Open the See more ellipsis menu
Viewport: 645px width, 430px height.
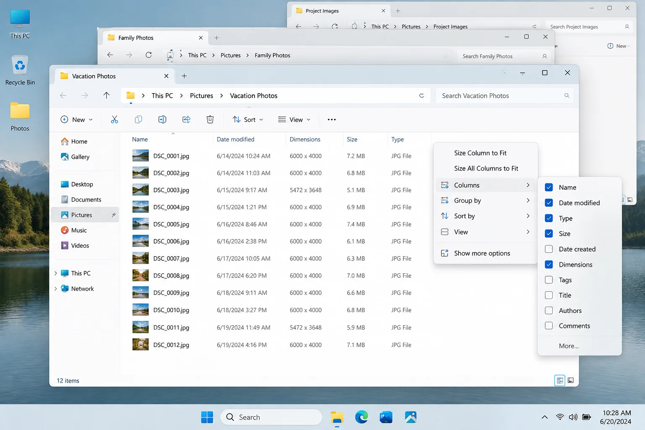(x=332, y=120)
